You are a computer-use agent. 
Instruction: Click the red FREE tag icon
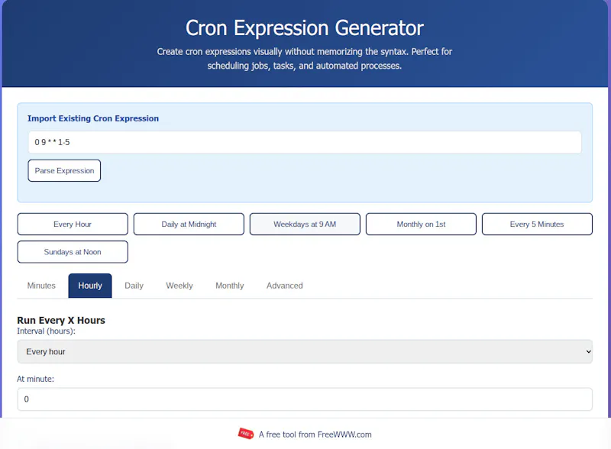(x=245, y=434)
